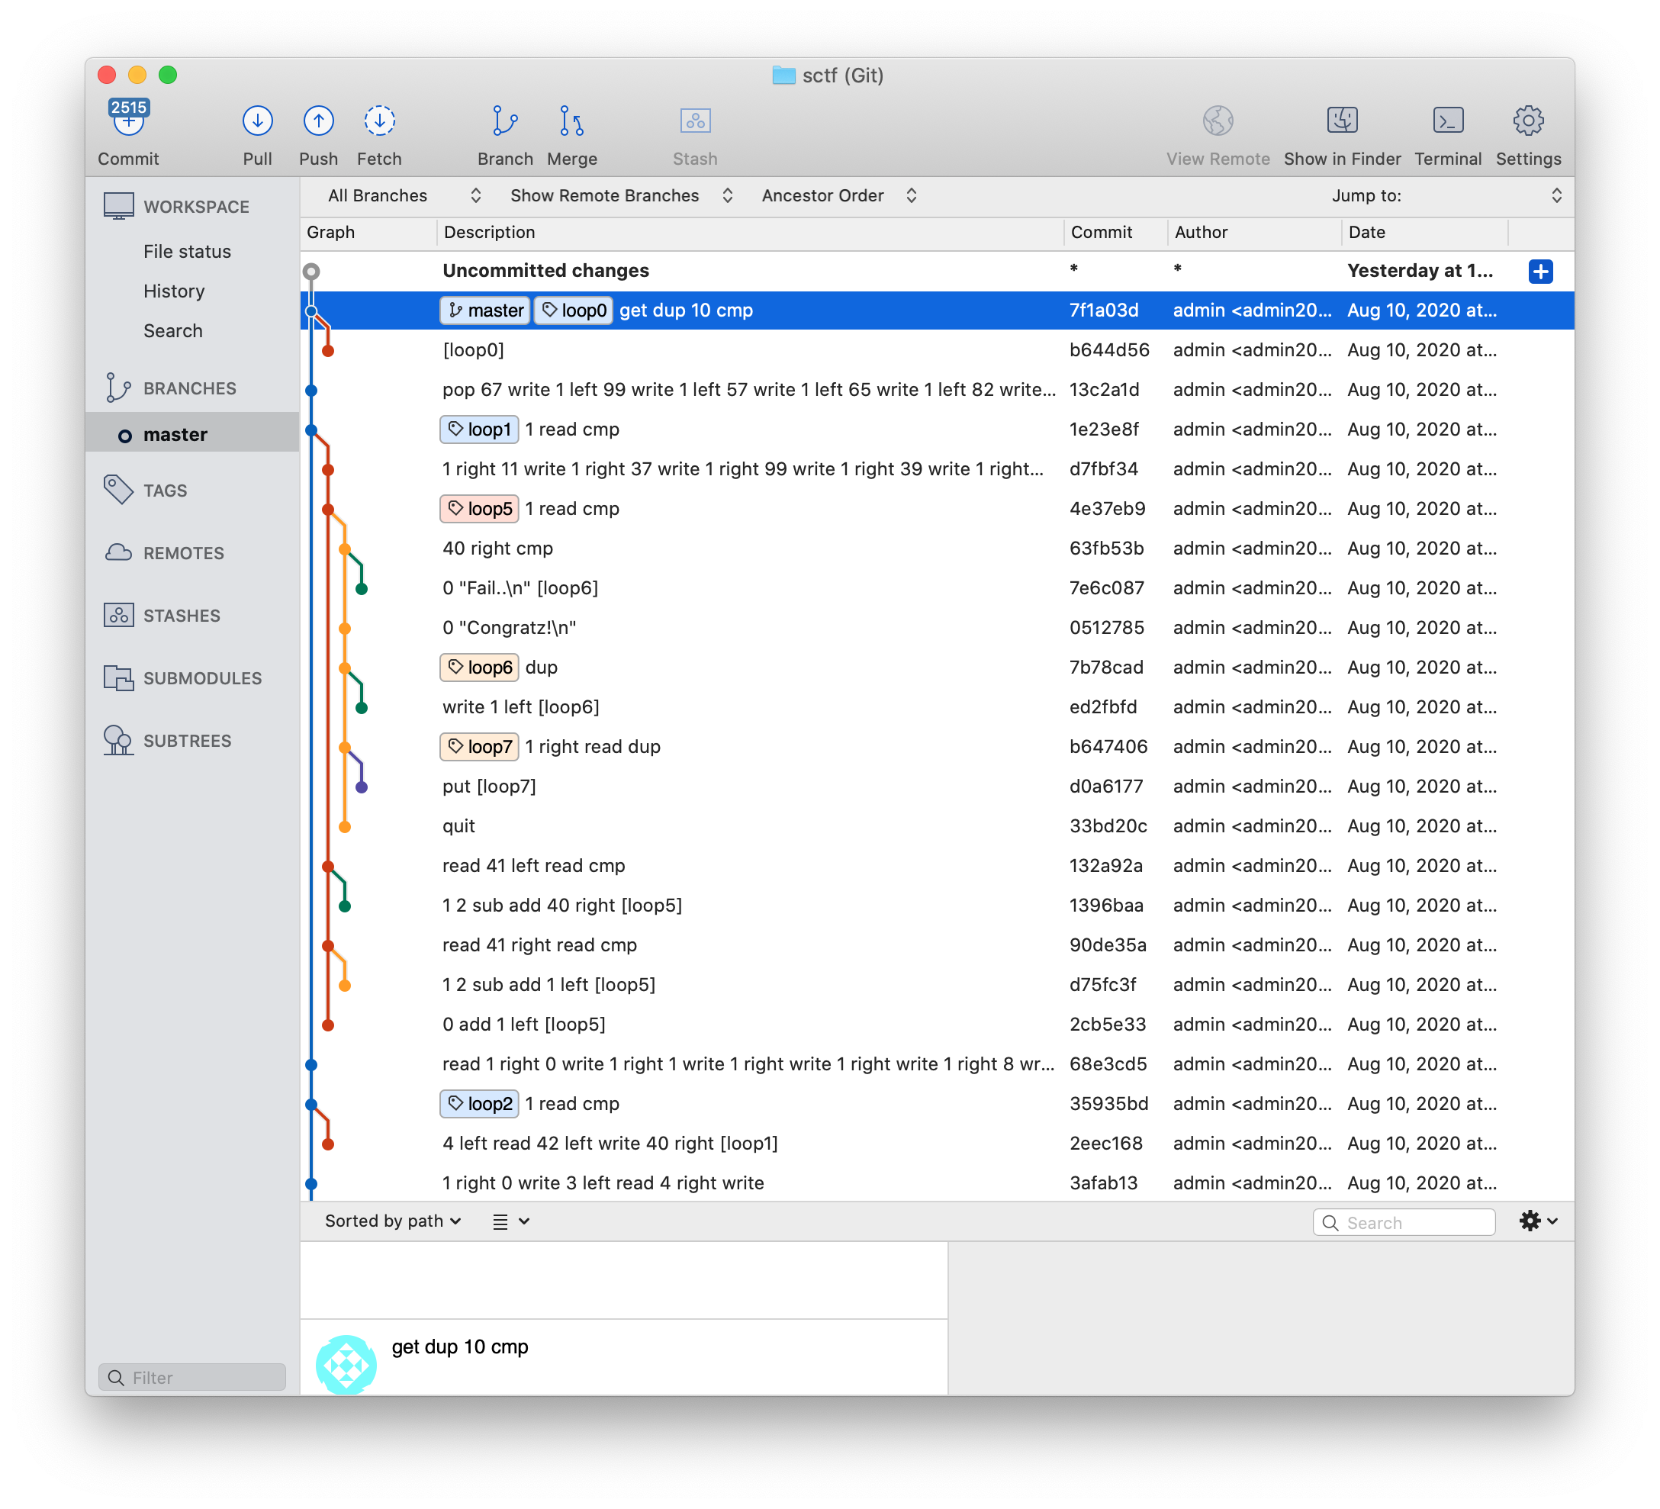
Task: Open the All Branches dropdown
Action: [x=404, y=196]
